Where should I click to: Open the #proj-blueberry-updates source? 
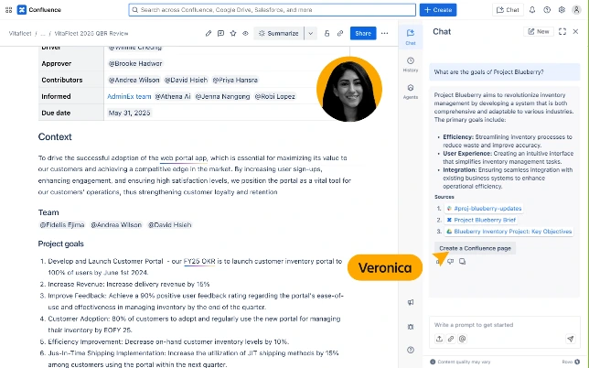[484, 208]
